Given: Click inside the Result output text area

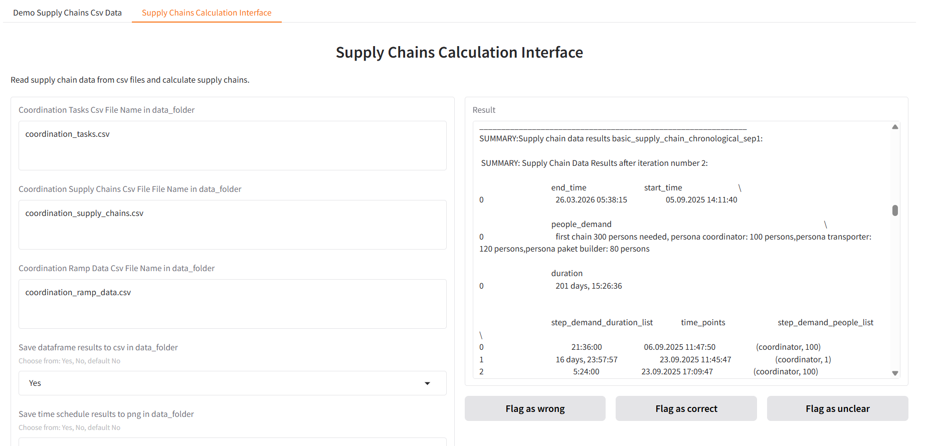Looking at the screenshot, I should point(682,251).
